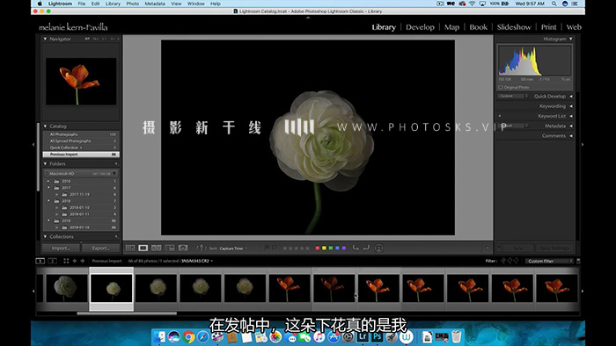The width and height of the screenshot is (616, 346).
Task: Open Sort by Capture Time dropdown
Action: coord(233,249)
